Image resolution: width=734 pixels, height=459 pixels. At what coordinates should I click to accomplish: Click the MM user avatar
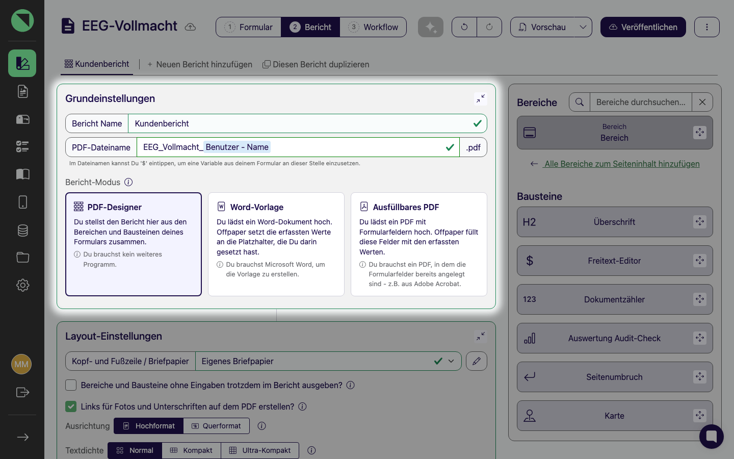click(21, 364)
